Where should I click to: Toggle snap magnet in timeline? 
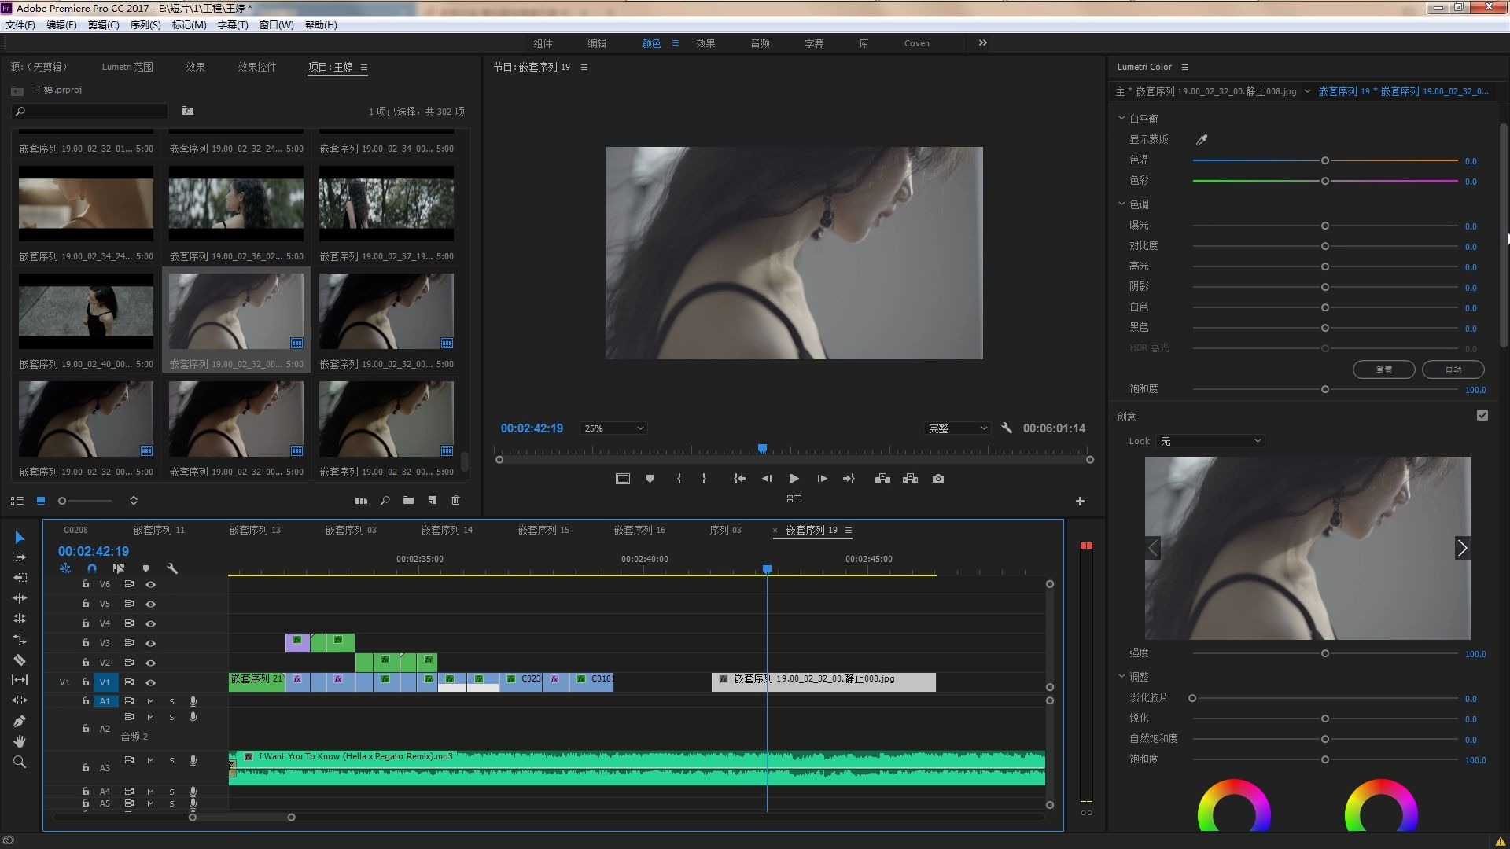[92, 568]
